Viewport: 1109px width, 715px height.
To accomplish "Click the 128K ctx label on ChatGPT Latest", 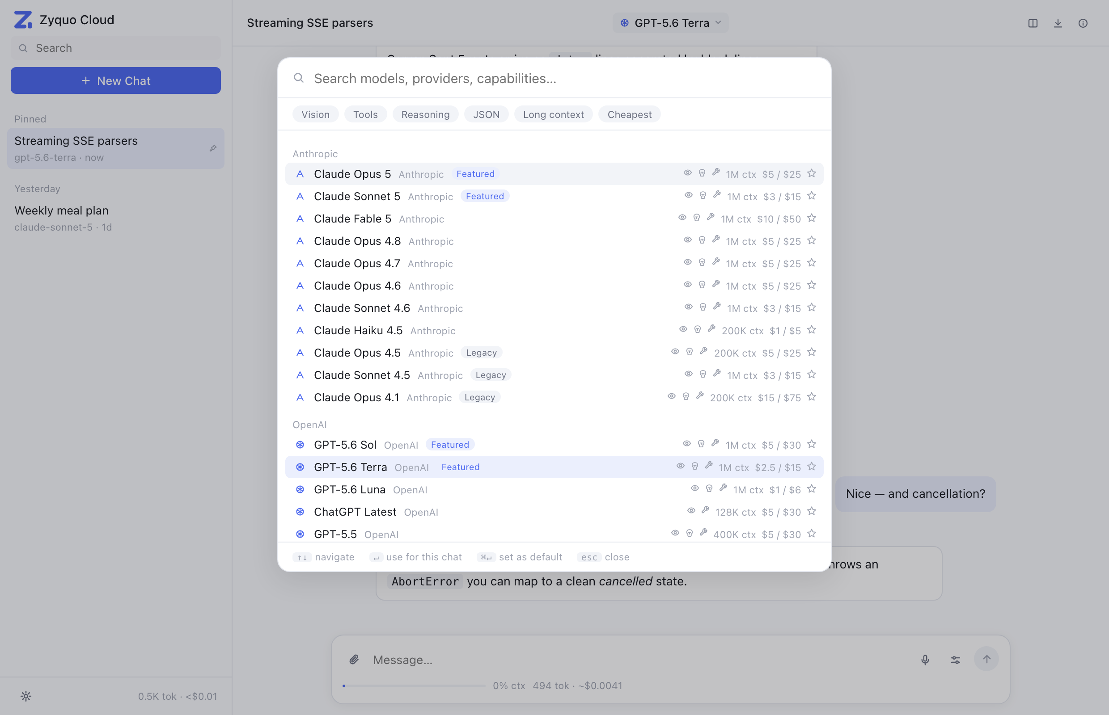I will pos(735,512).
